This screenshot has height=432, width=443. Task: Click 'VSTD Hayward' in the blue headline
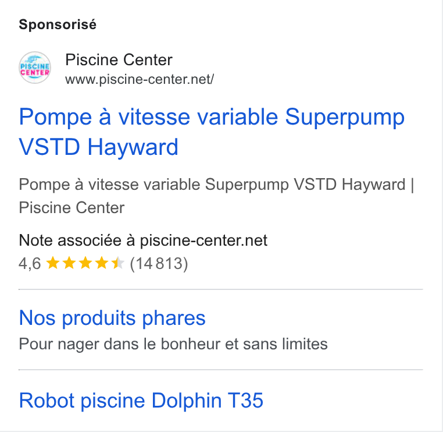[98, 147]
